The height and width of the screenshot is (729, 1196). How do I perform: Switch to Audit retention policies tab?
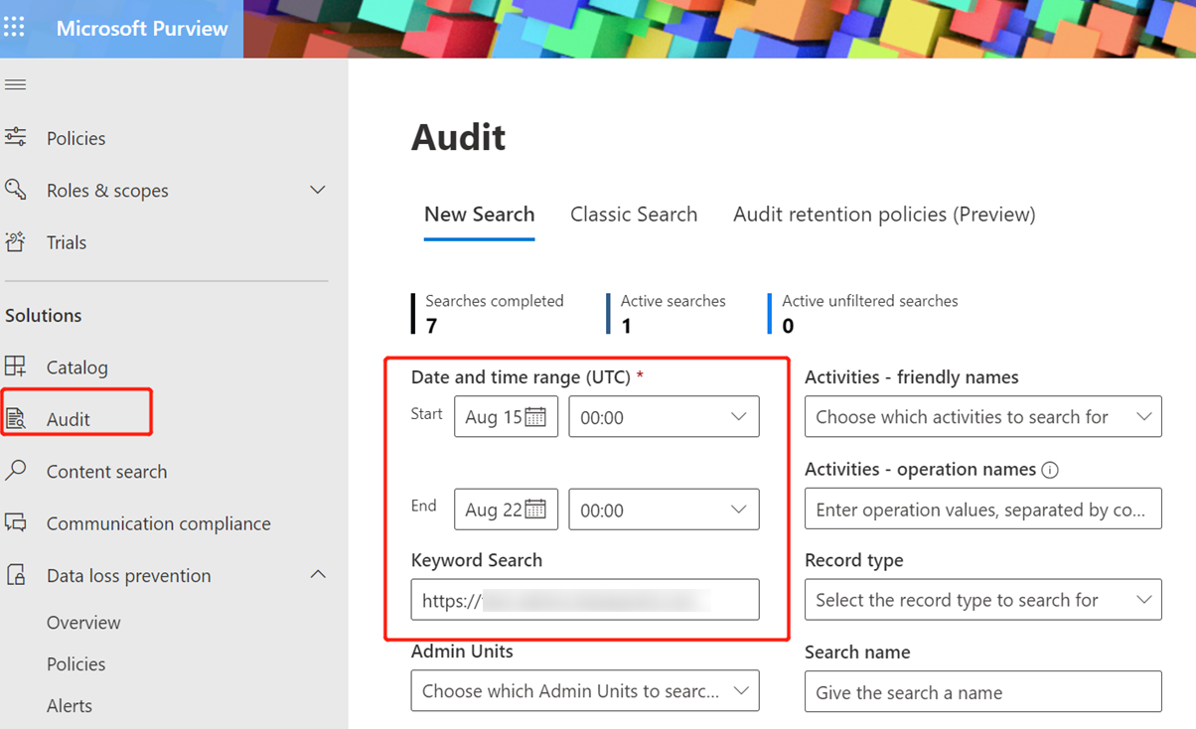(x=884, y=215)
